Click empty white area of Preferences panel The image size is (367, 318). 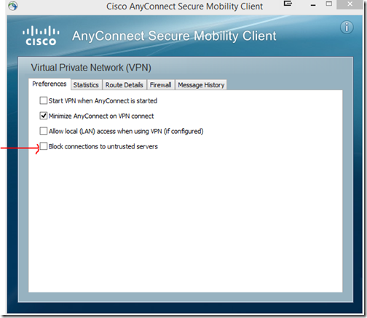[186, 218]
